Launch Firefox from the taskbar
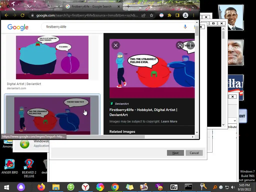Screen dimensions: 256x192 click(41, 187)
